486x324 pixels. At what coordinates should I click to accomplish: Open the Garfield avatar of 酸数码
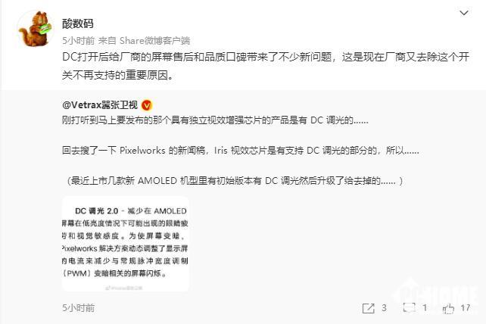coord(34,29)
